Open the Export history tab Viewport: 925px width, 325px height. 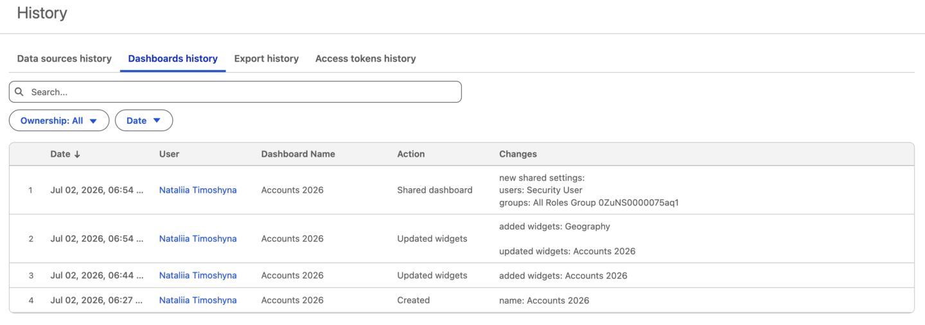click(x=267, y=58)
